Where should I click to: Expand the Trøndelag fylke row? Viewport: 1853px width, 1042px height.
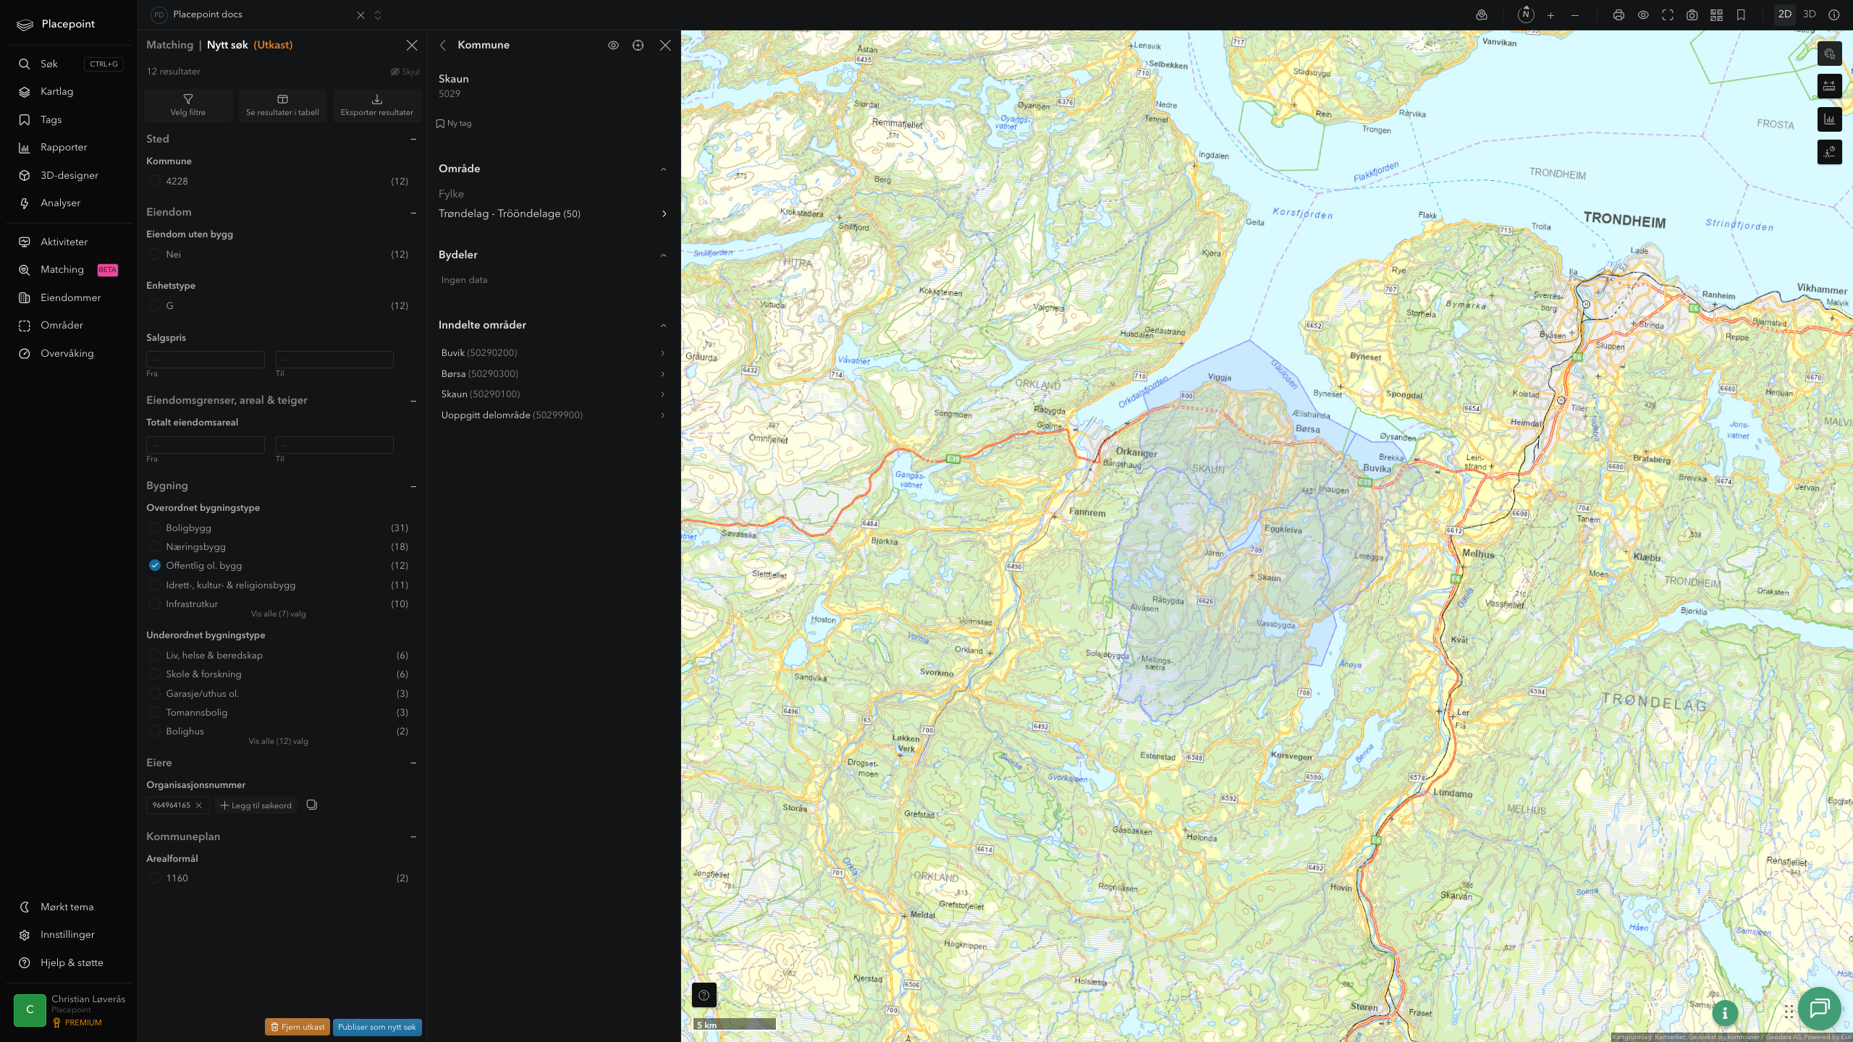pos(553,213)
